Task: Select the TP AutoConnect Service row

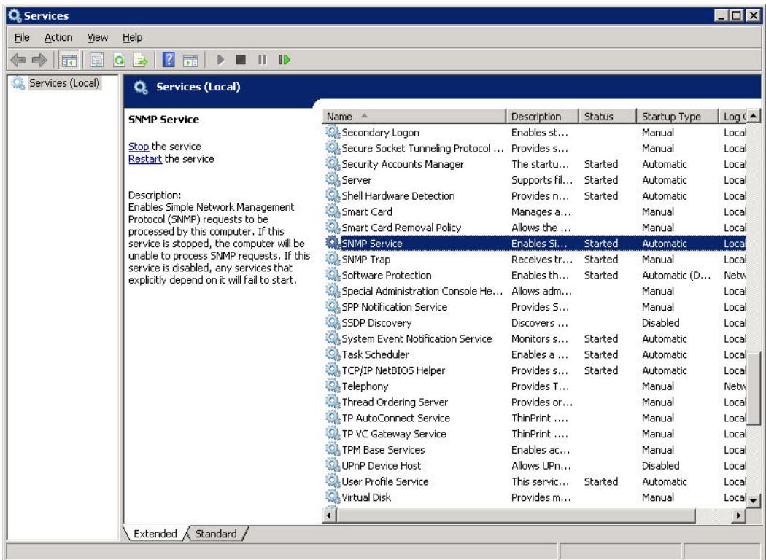Action: click(x=536, y=418)
